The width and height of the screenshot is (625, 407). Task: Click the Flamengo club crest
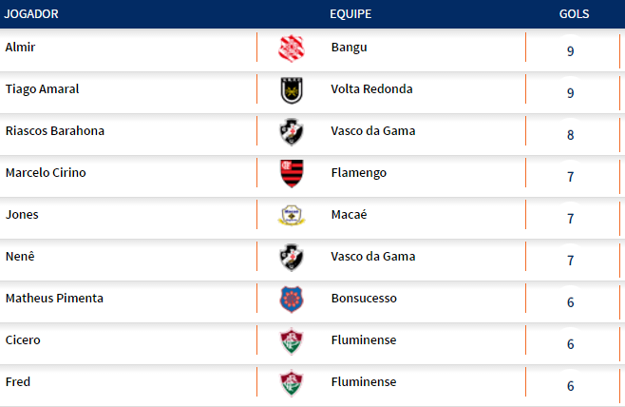tap(291, 174)
